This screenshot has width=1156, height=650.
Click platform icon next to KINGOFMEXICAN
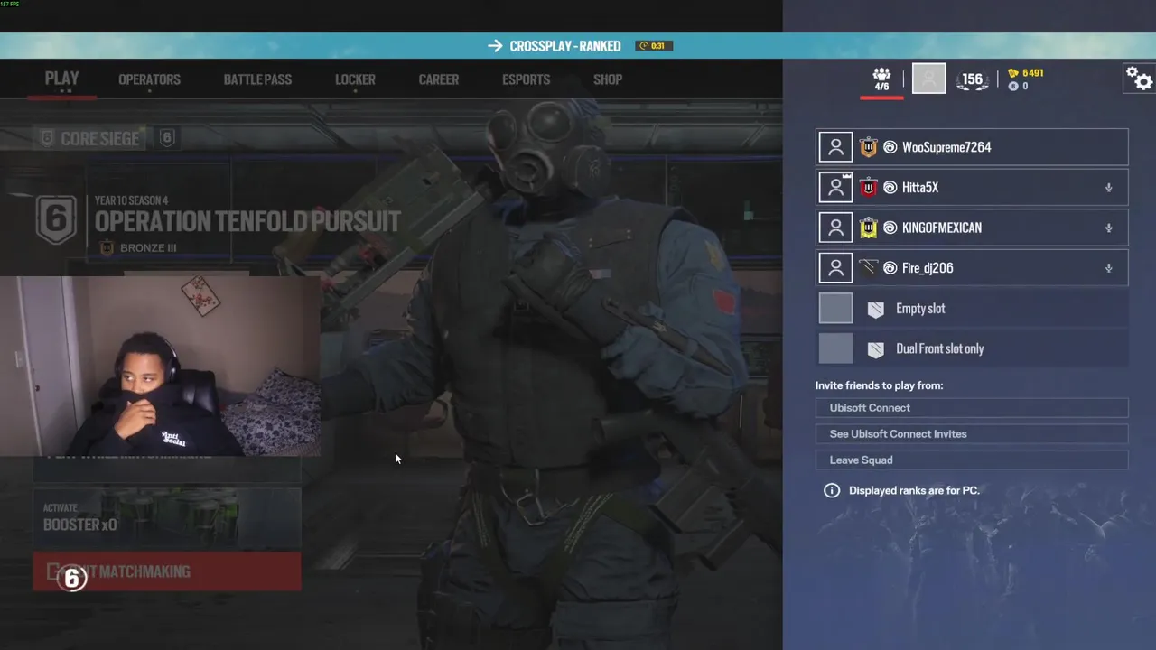click(890, 227)
